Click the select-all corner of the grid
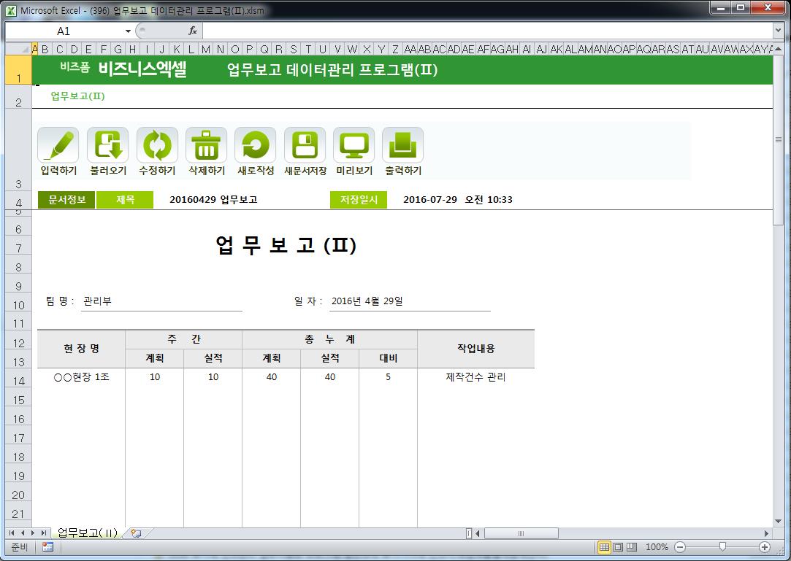The height and width of the screenshot is (561, 791). point(18,49)
